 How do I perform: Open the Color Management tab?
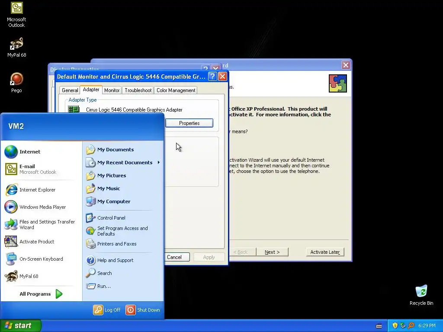176,90
